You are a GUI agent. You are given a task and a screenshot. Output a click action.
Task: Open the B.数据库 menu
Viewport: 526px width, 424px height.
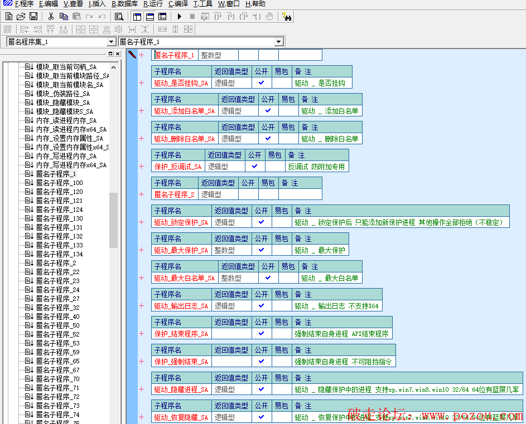coord(124,4)
